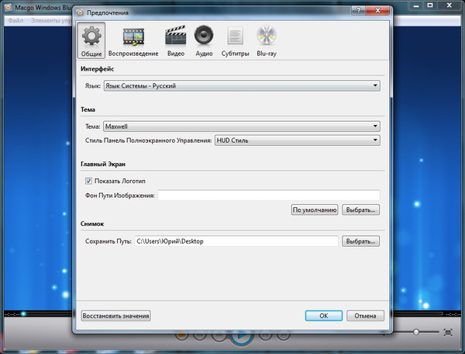Screen dimensions: 465x354
Task: Select the Аудио speaker section
Action: pos(204,41)
